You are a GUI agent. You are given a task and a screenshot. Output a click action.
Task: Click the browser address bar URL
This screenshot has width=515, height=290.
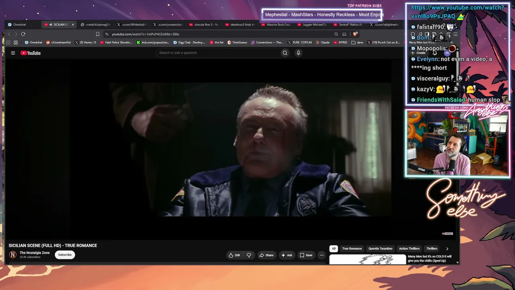146,34
